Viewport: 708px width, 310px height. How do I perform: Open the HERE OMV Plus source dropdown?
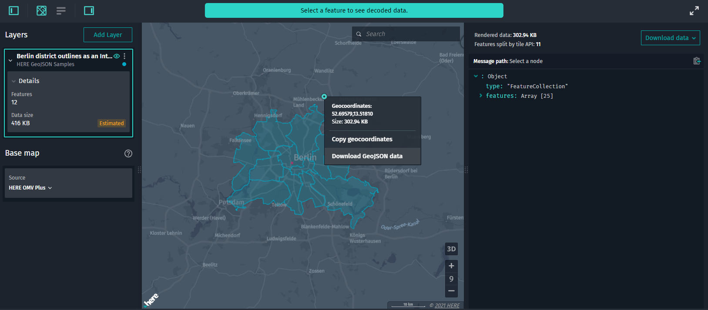point(30,188)
